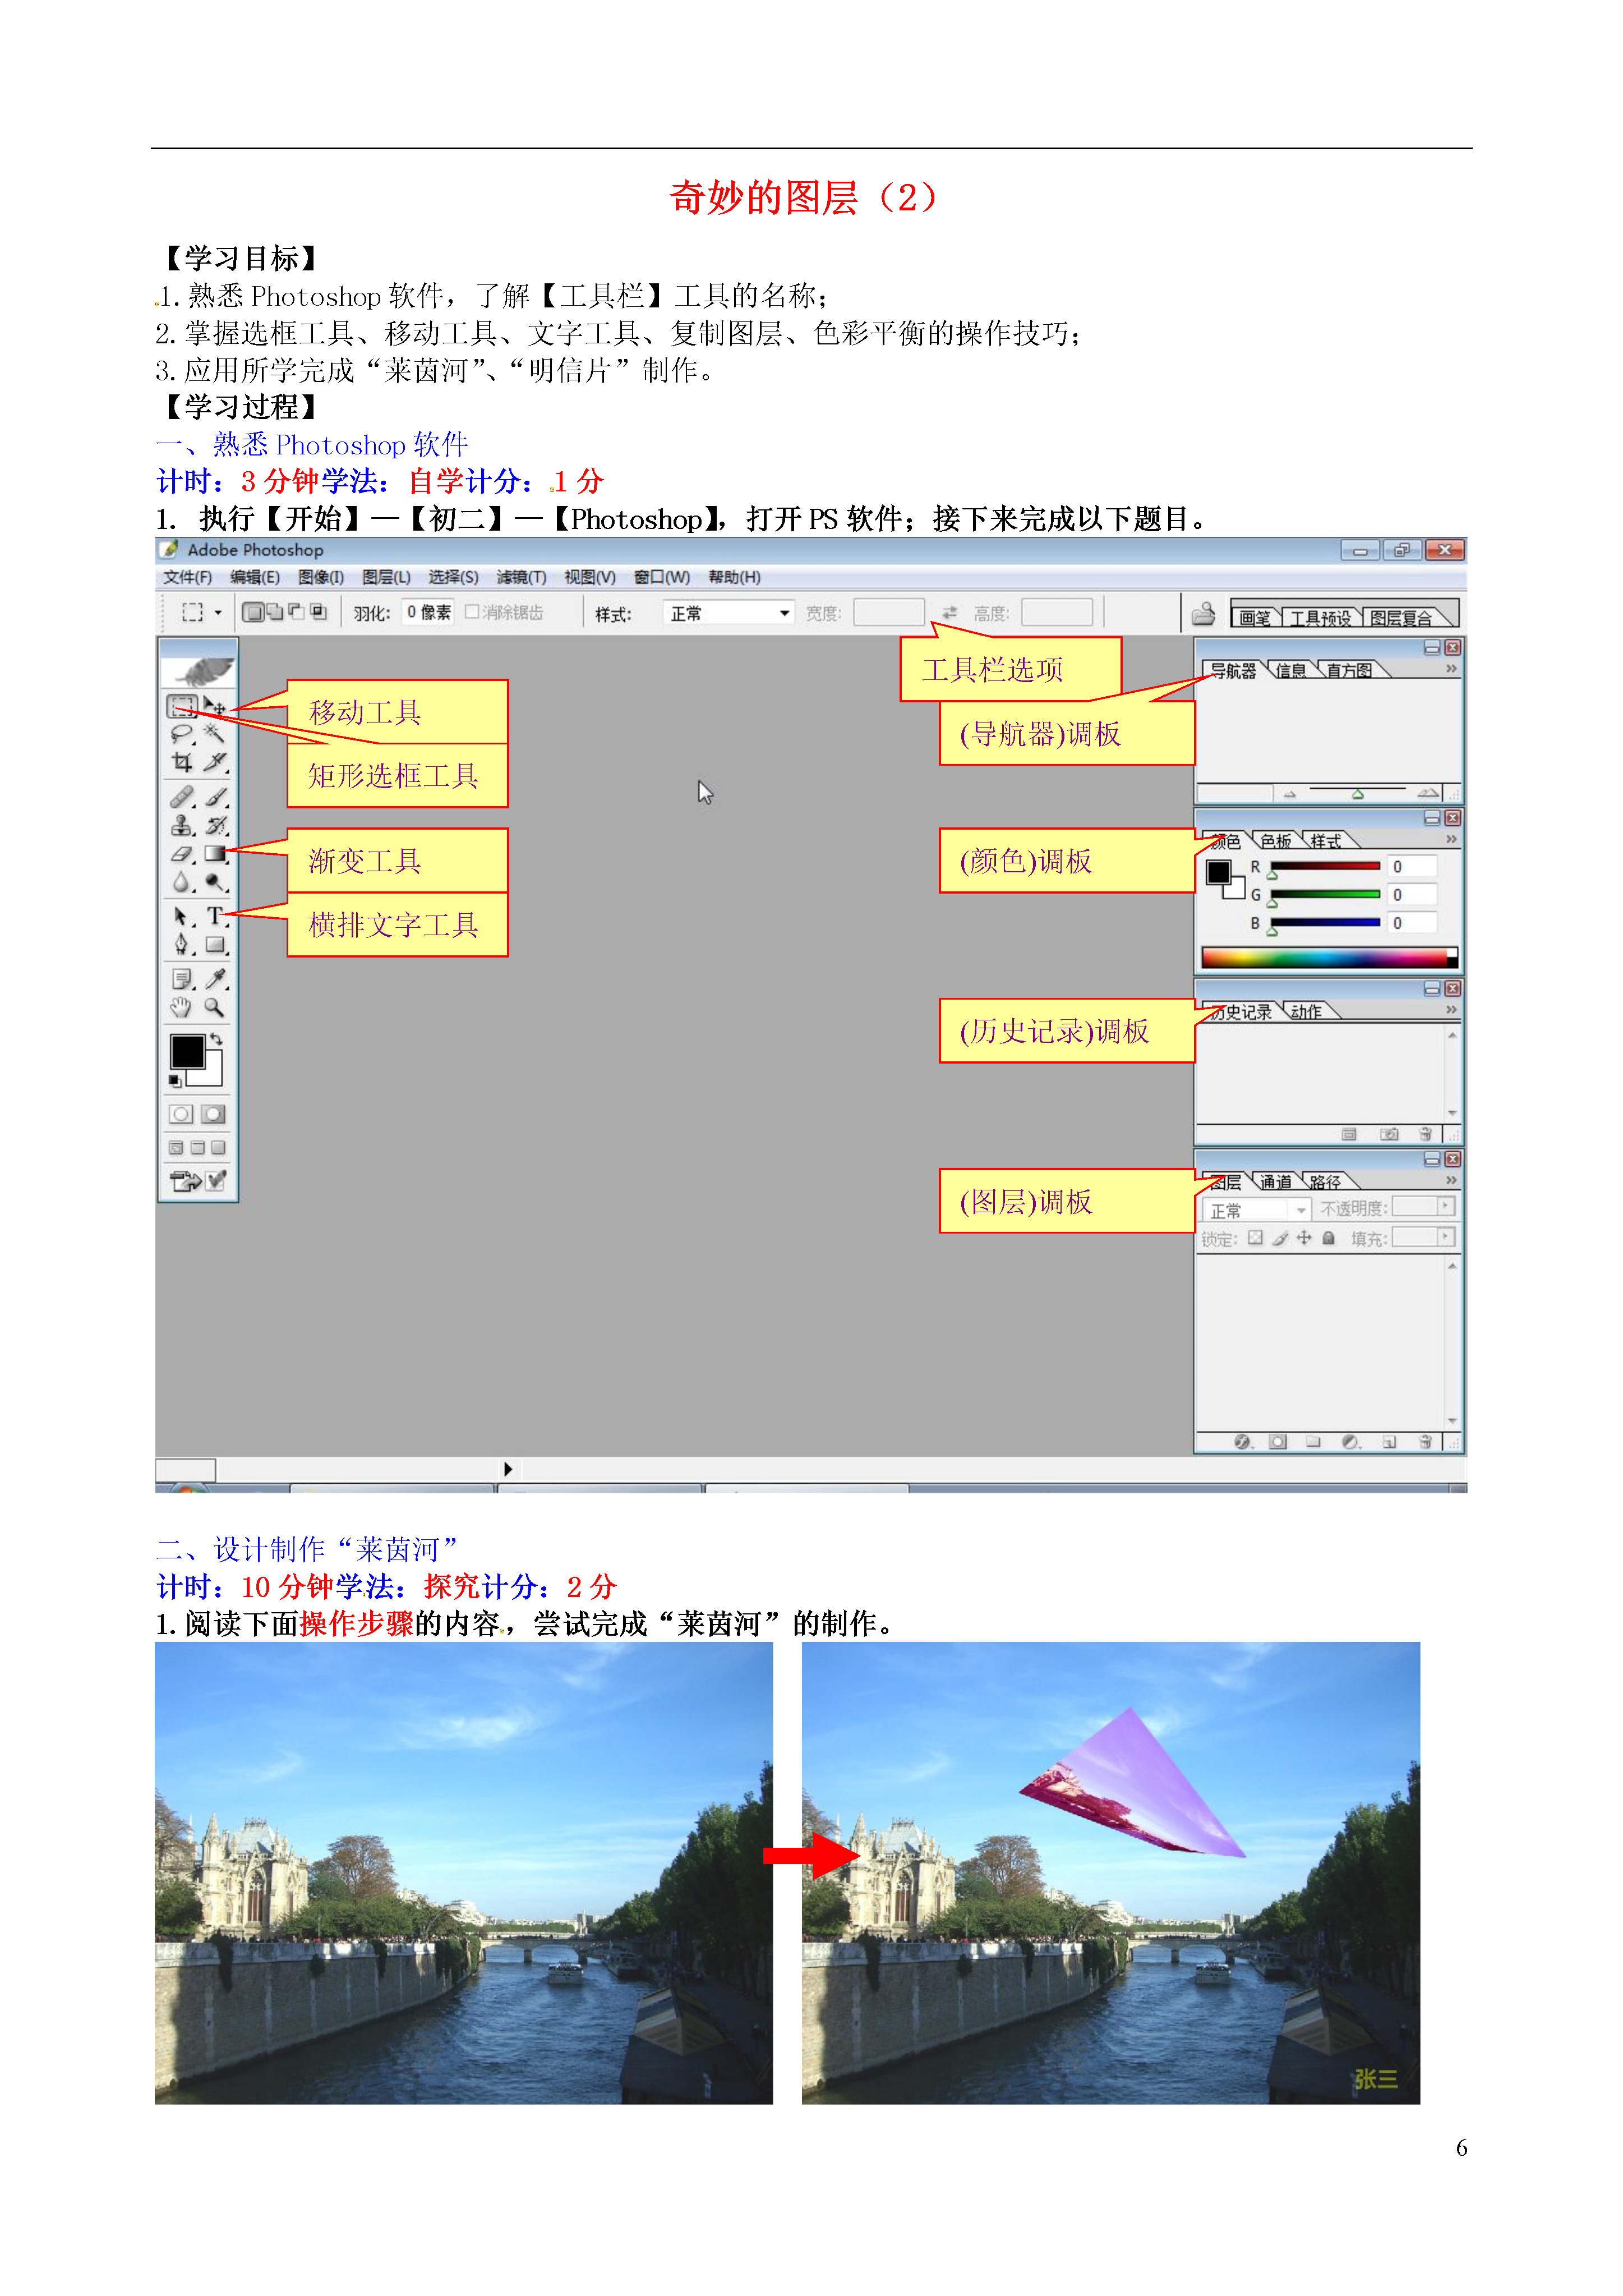1623x2296 pixels.
Task: Open the 滤镜(T) menu
Action: (521, 578)
